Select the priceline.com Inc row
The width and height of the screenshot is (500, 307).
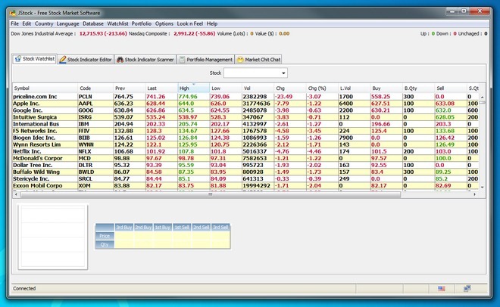245,96
